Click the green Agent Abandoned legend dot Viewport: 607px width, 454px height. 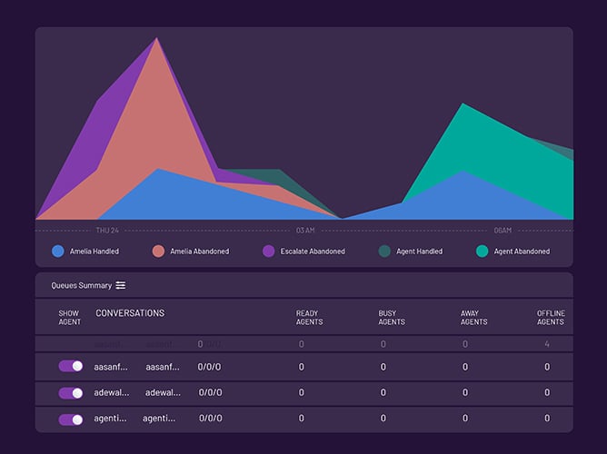click(482, 251)
